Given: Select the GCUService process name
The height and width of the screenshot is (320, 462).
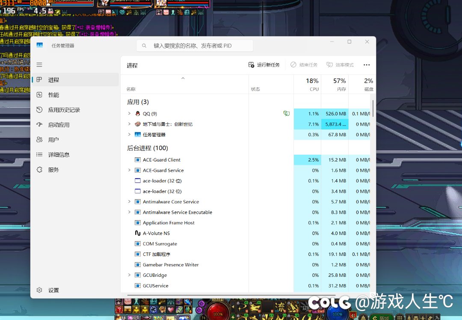Looking at the screenshot, I should point(156,285).
